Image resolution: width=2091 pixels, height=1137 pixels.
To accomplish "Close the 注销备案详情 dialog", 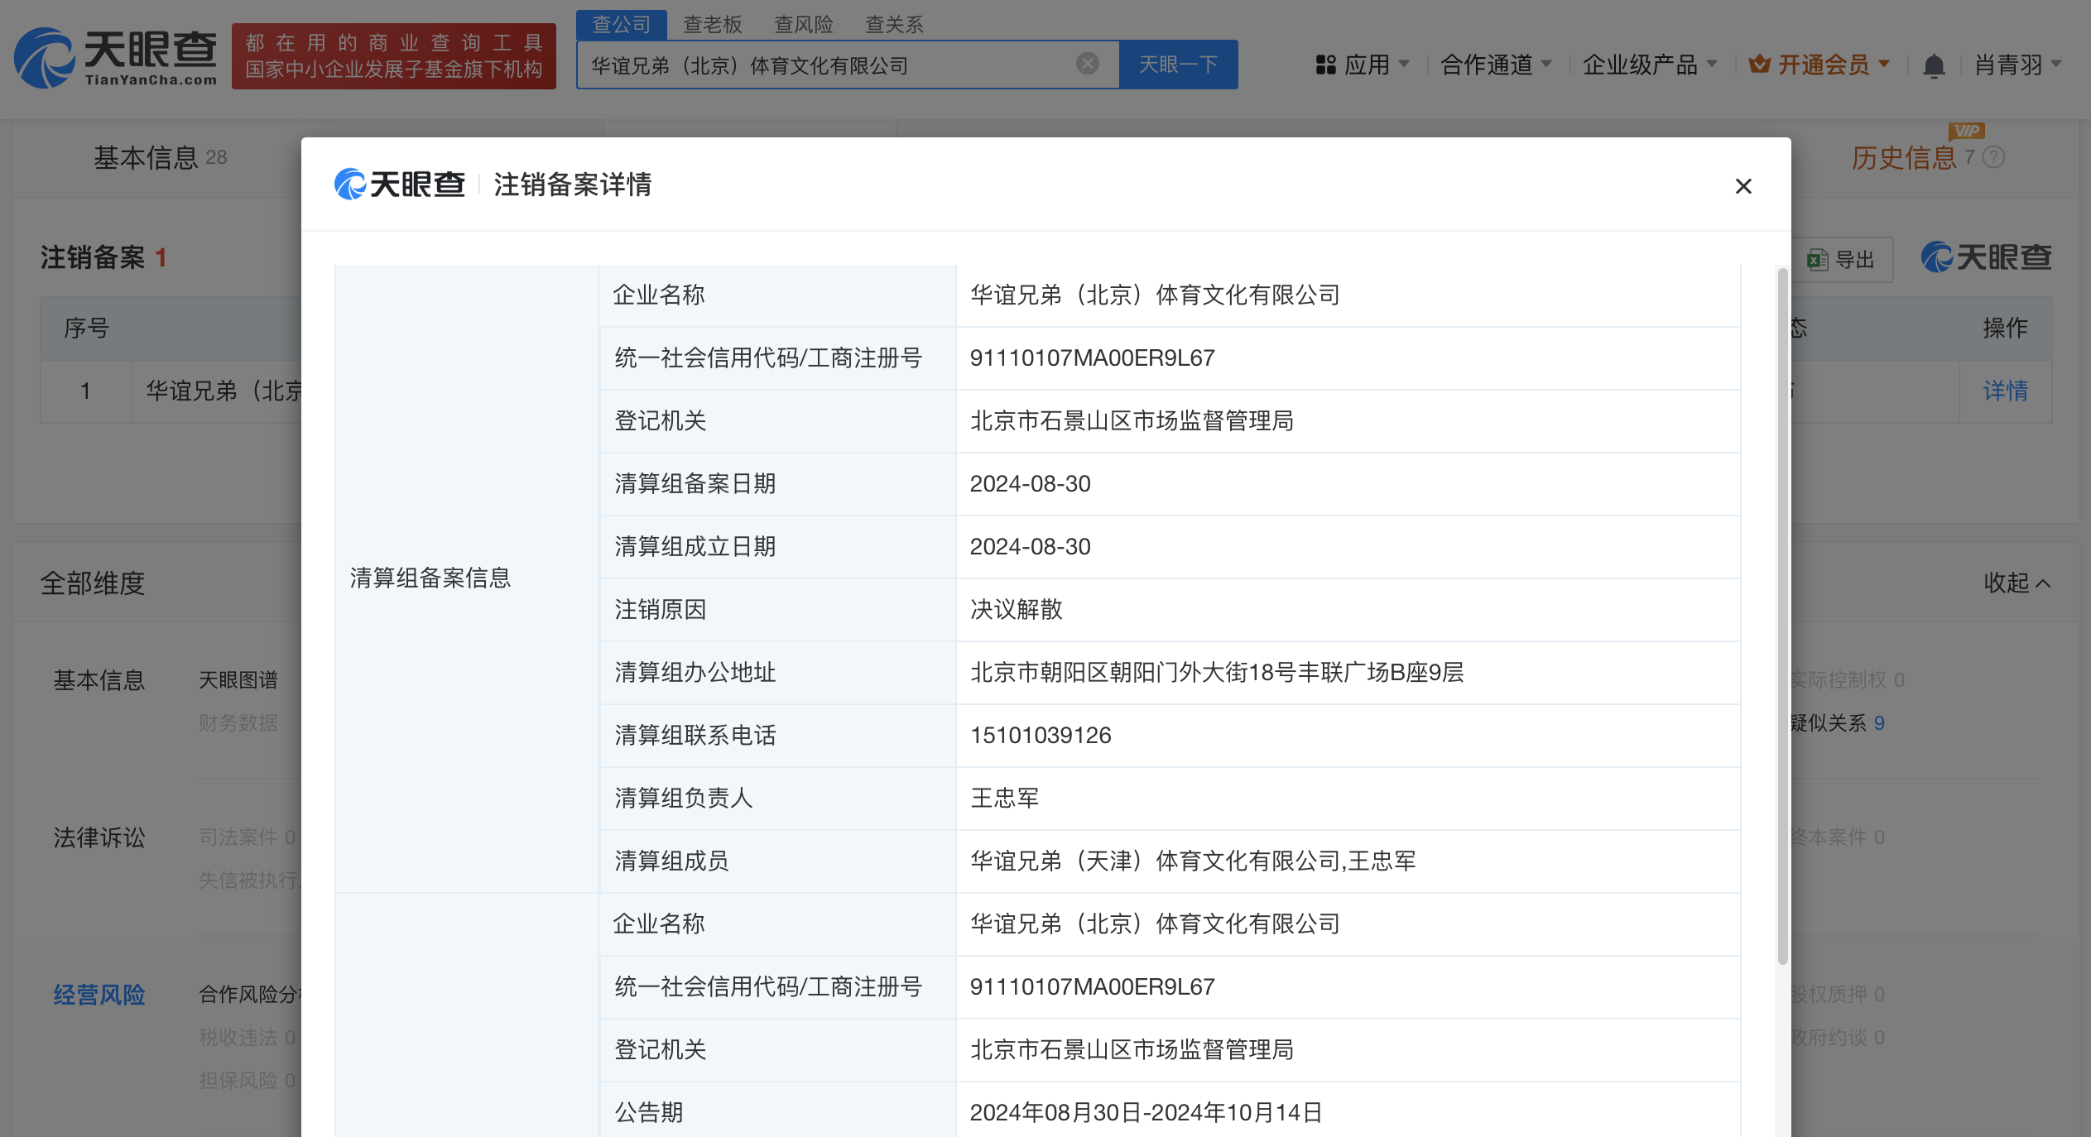I will click(x=1743, y=186).
